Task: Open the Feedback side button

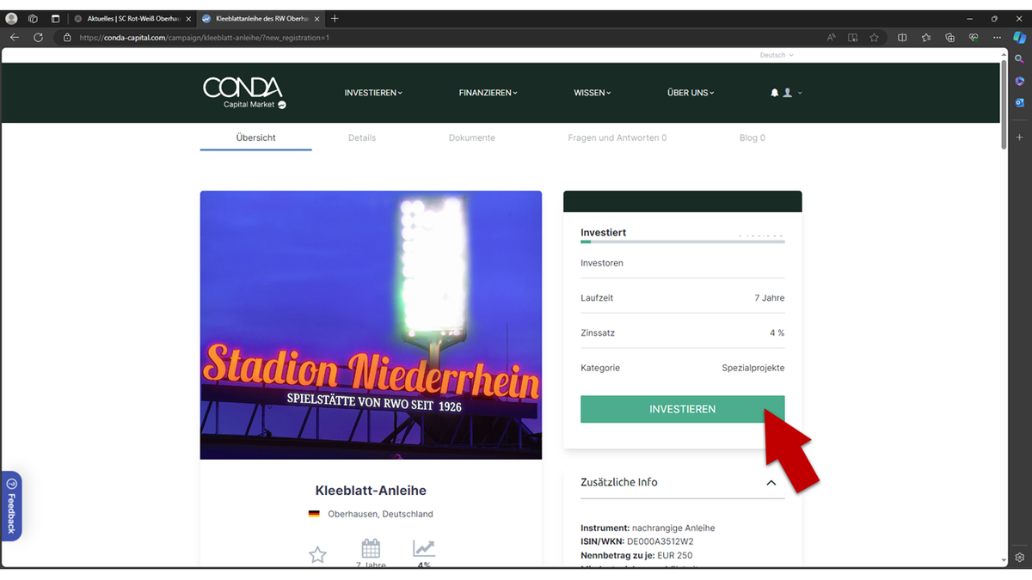Action: click(11, 507)
